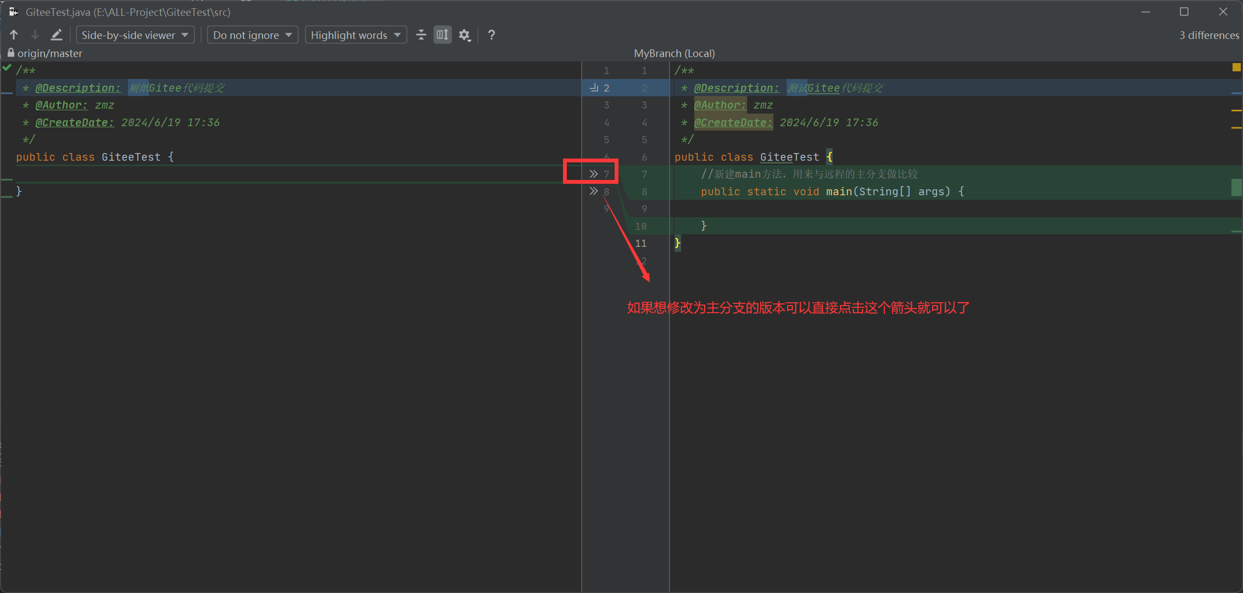Click right line number 11

click(641, 243)
